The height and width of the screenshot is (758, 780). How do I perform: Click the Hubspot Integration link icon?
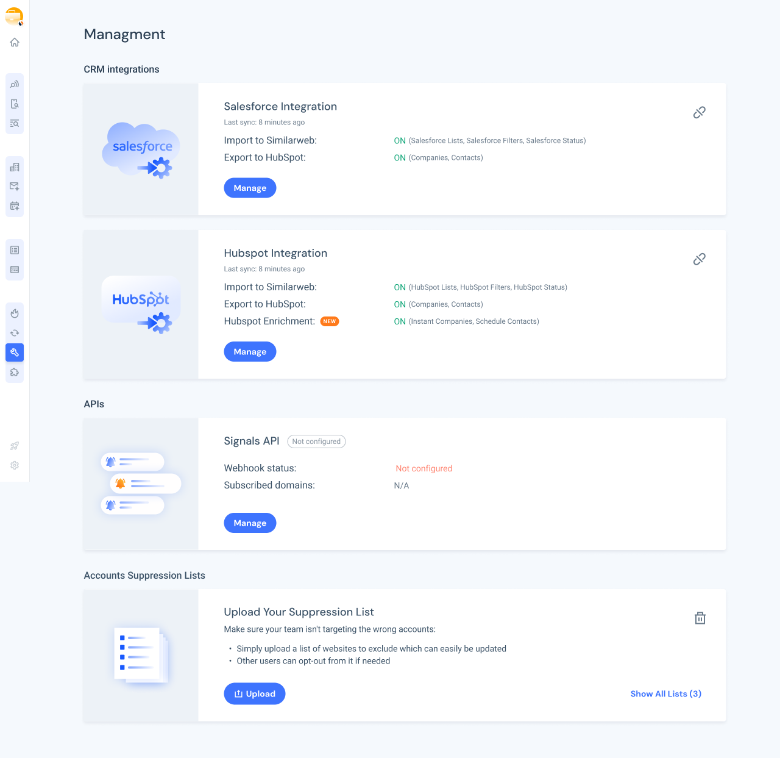700,259
